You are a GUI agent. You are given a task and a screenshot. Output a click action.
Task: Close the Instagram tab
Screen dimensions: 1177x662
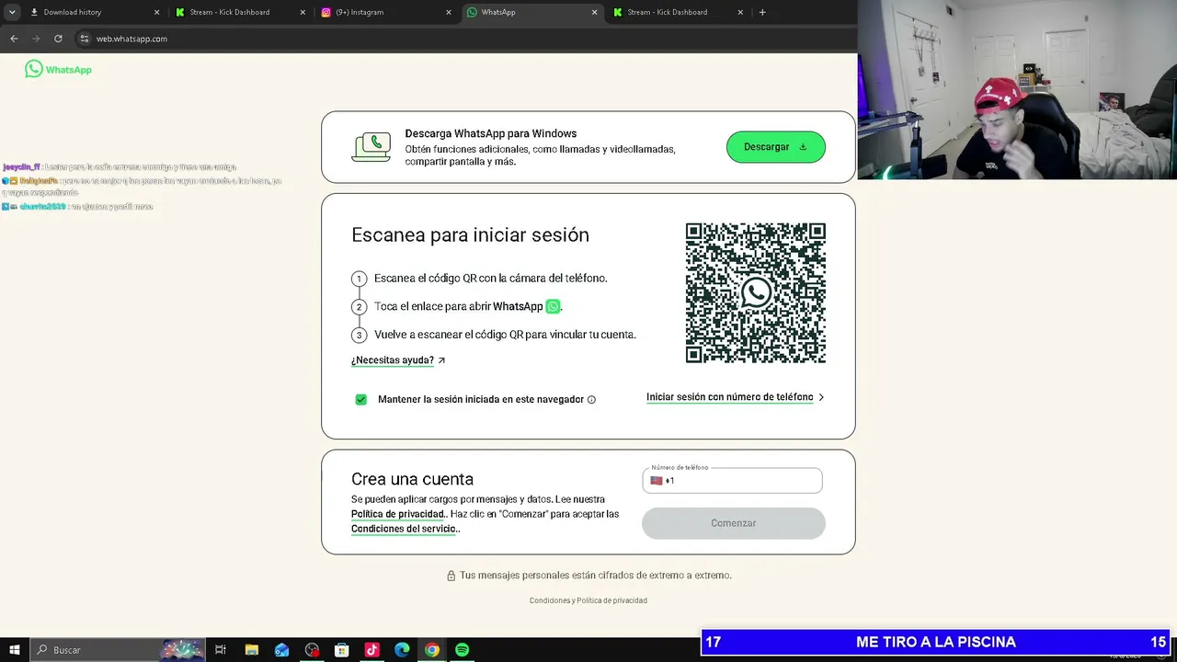click(449, 12)
